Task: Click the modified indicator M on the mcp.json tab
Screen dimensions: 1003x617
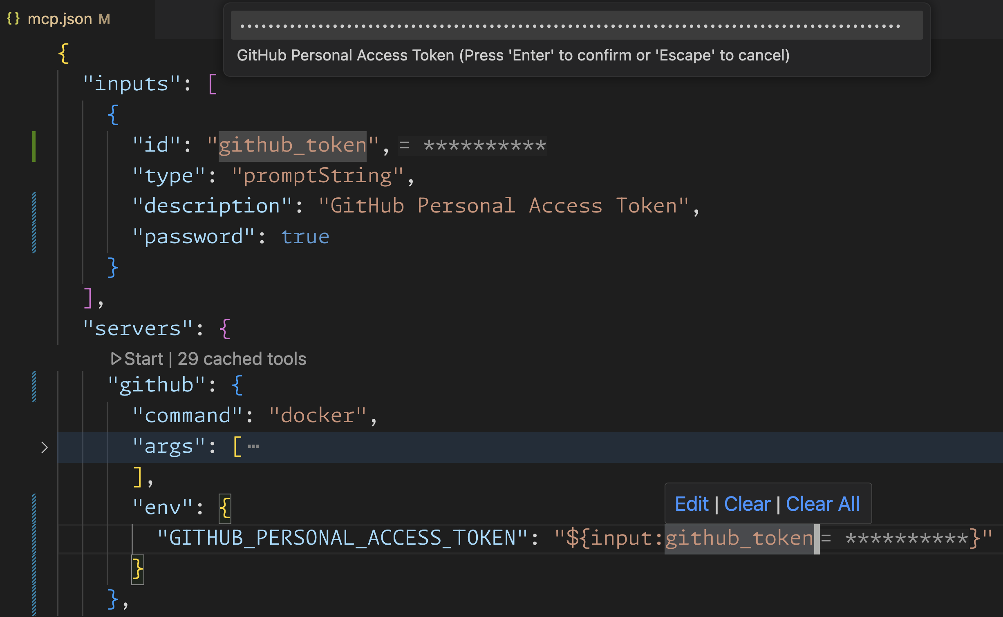Action: click(104, 19)
